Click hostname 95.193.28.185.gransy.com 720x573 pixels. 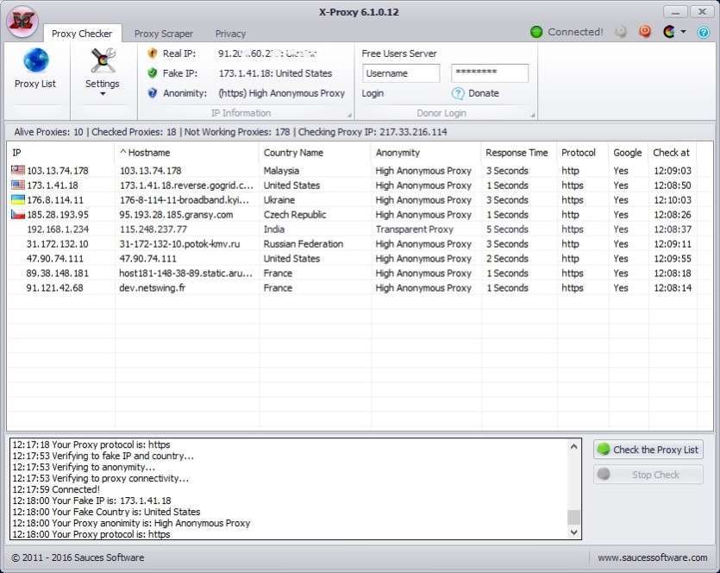pos(176,215)
